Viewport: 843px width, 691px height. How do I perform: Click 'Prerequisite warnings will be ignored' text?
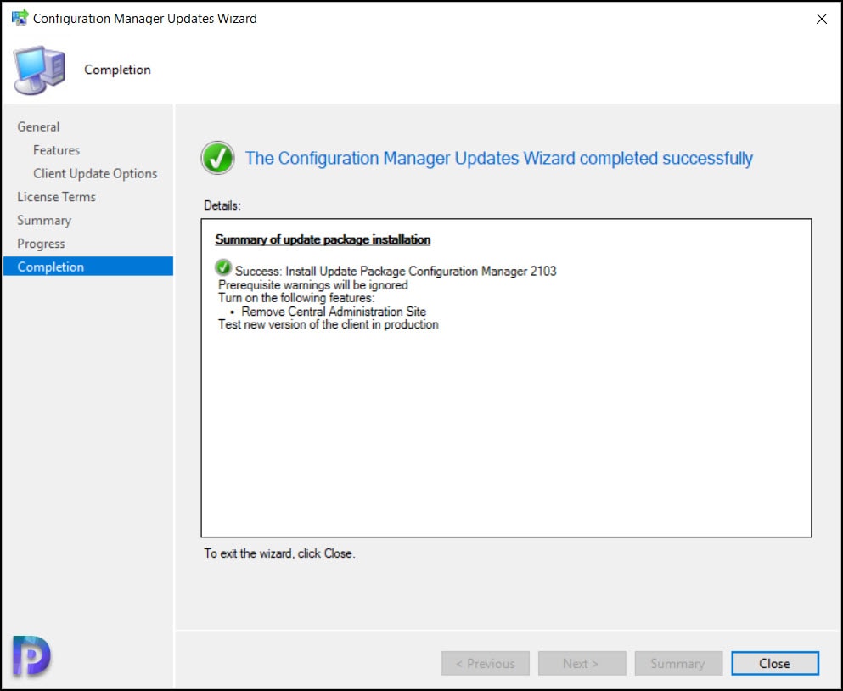[313, 285]
